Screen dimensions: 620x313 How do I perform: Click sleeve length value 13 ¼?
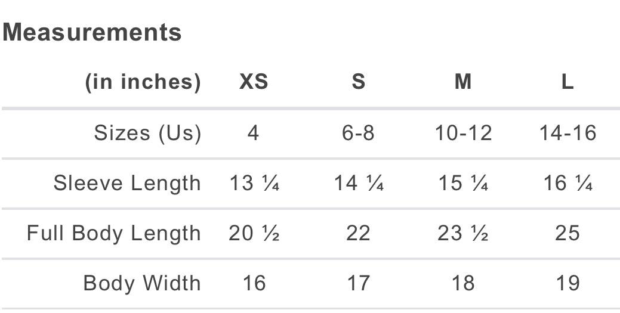pyautogui.click(x=254, y=183)
